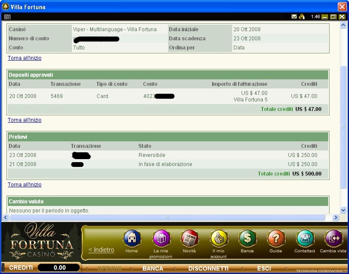Click the 'Reversibile' status cell
This screenshot has width=349, height=274.
[152, 155]
